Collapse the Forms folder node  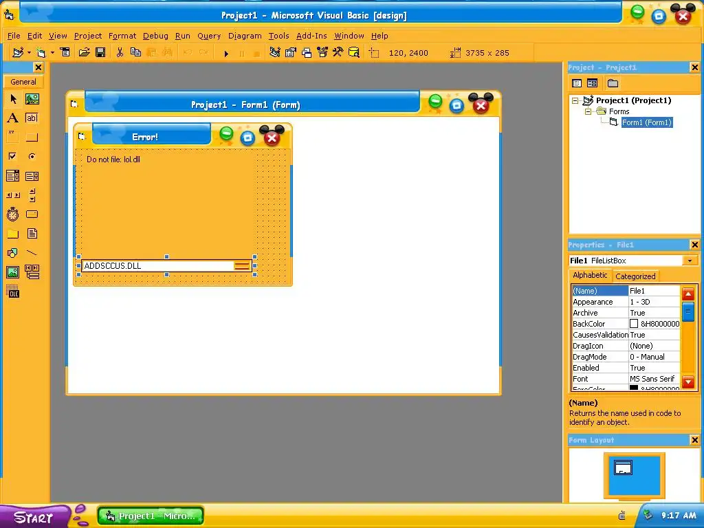[588, 111]
